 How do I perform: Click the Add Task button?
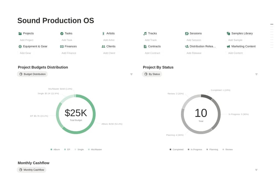click(67, 40)
